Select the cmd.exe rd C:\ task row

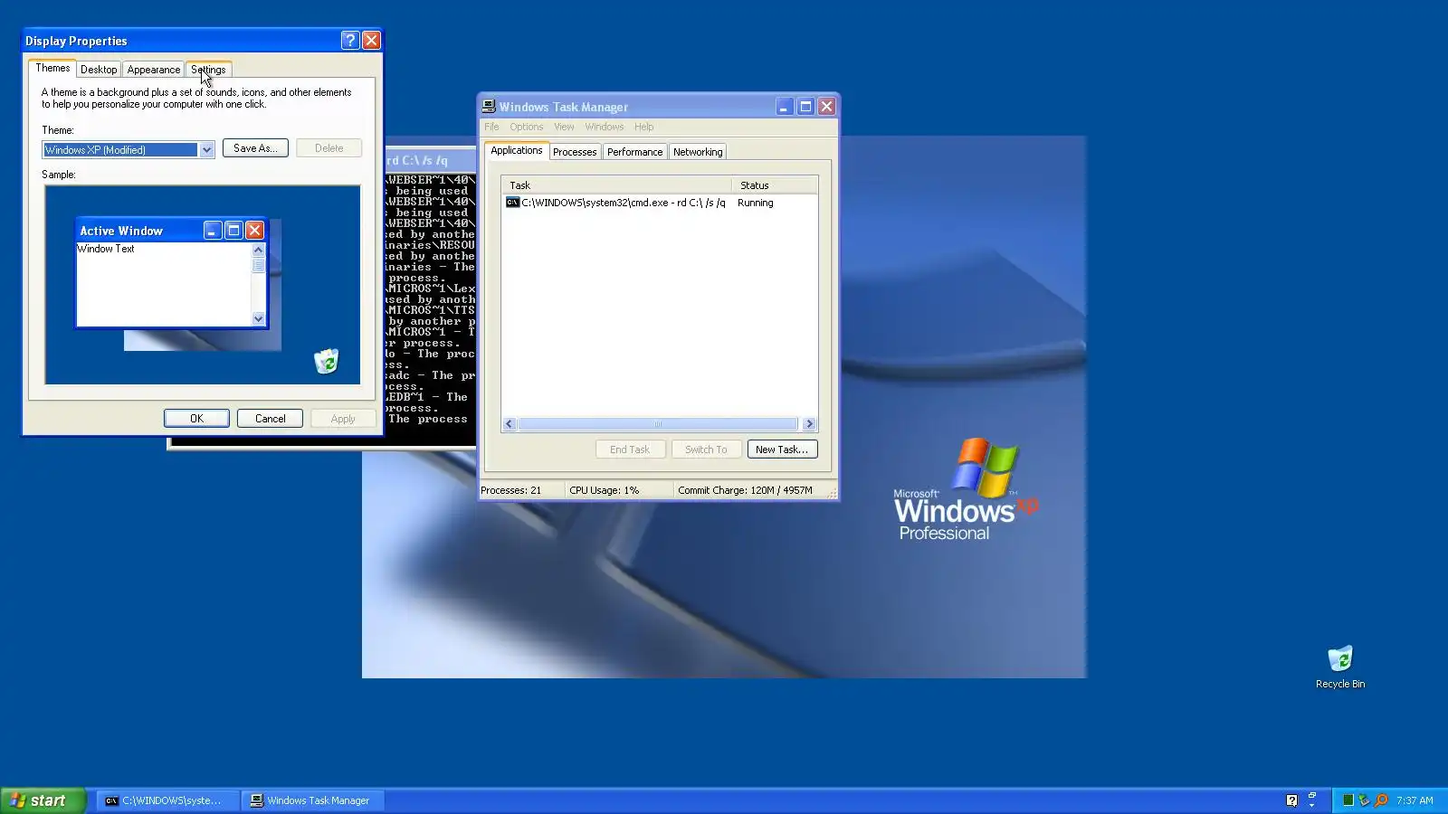point(660,203)
